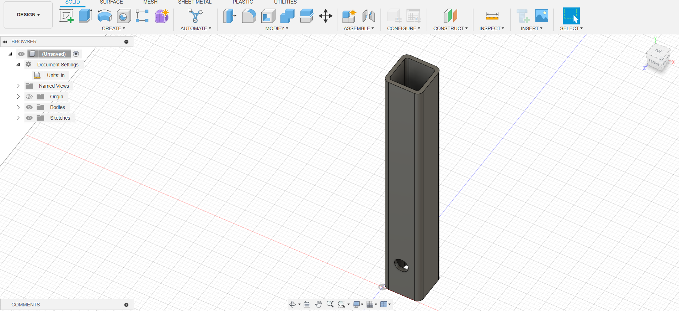679x311 pixels.
Task: Click the Configuration Table icon
Action: [x=413, y=16]
